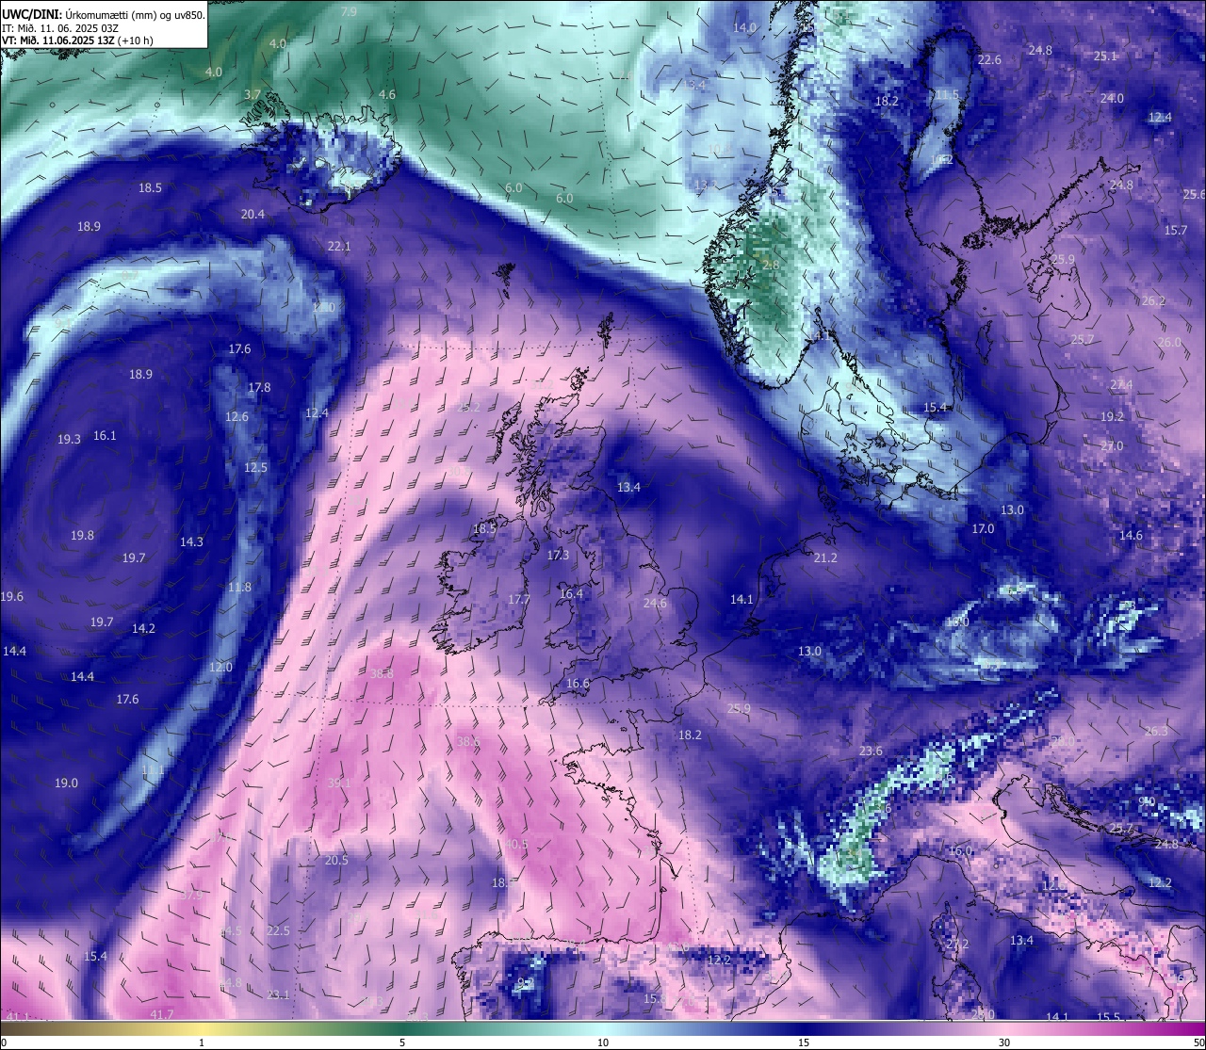Click the 16.6 value label
Screen dimensions: 1206x1050
tap(578, 684)
